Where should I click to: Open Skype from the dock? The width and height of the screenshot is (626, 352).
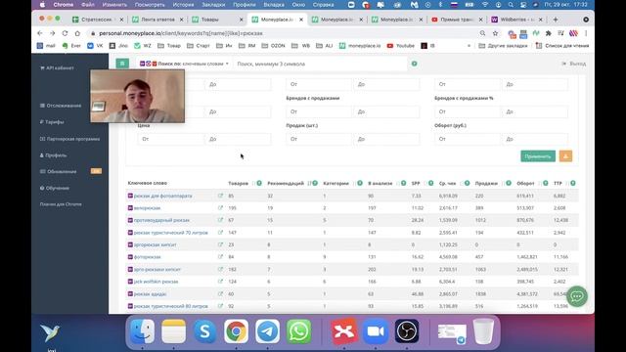(x=204, y=331)
